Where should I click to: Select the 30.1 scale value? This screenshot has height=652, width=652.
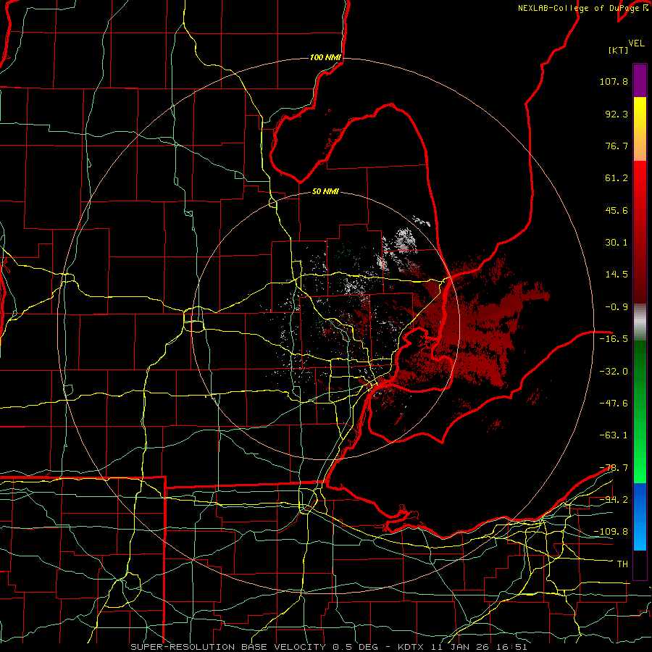(617, 243)
